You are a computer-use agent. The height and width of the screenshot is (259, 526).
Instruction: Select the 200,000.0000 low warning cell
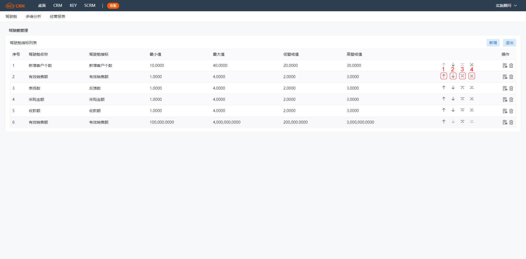pos(296,122)
